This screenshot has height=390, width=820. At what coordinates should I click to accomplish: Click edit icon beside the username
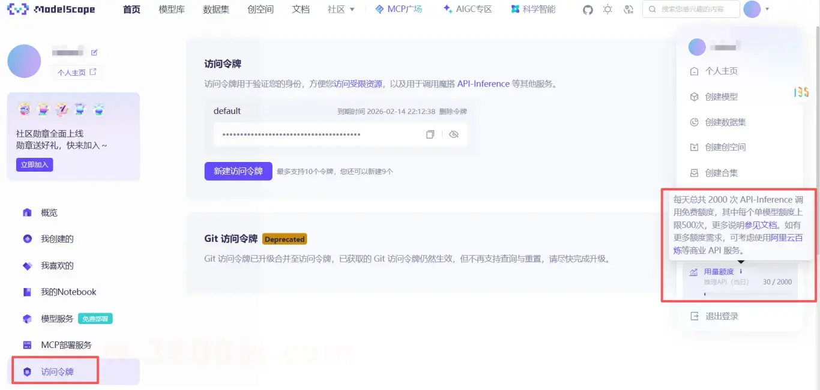point(94,53)
